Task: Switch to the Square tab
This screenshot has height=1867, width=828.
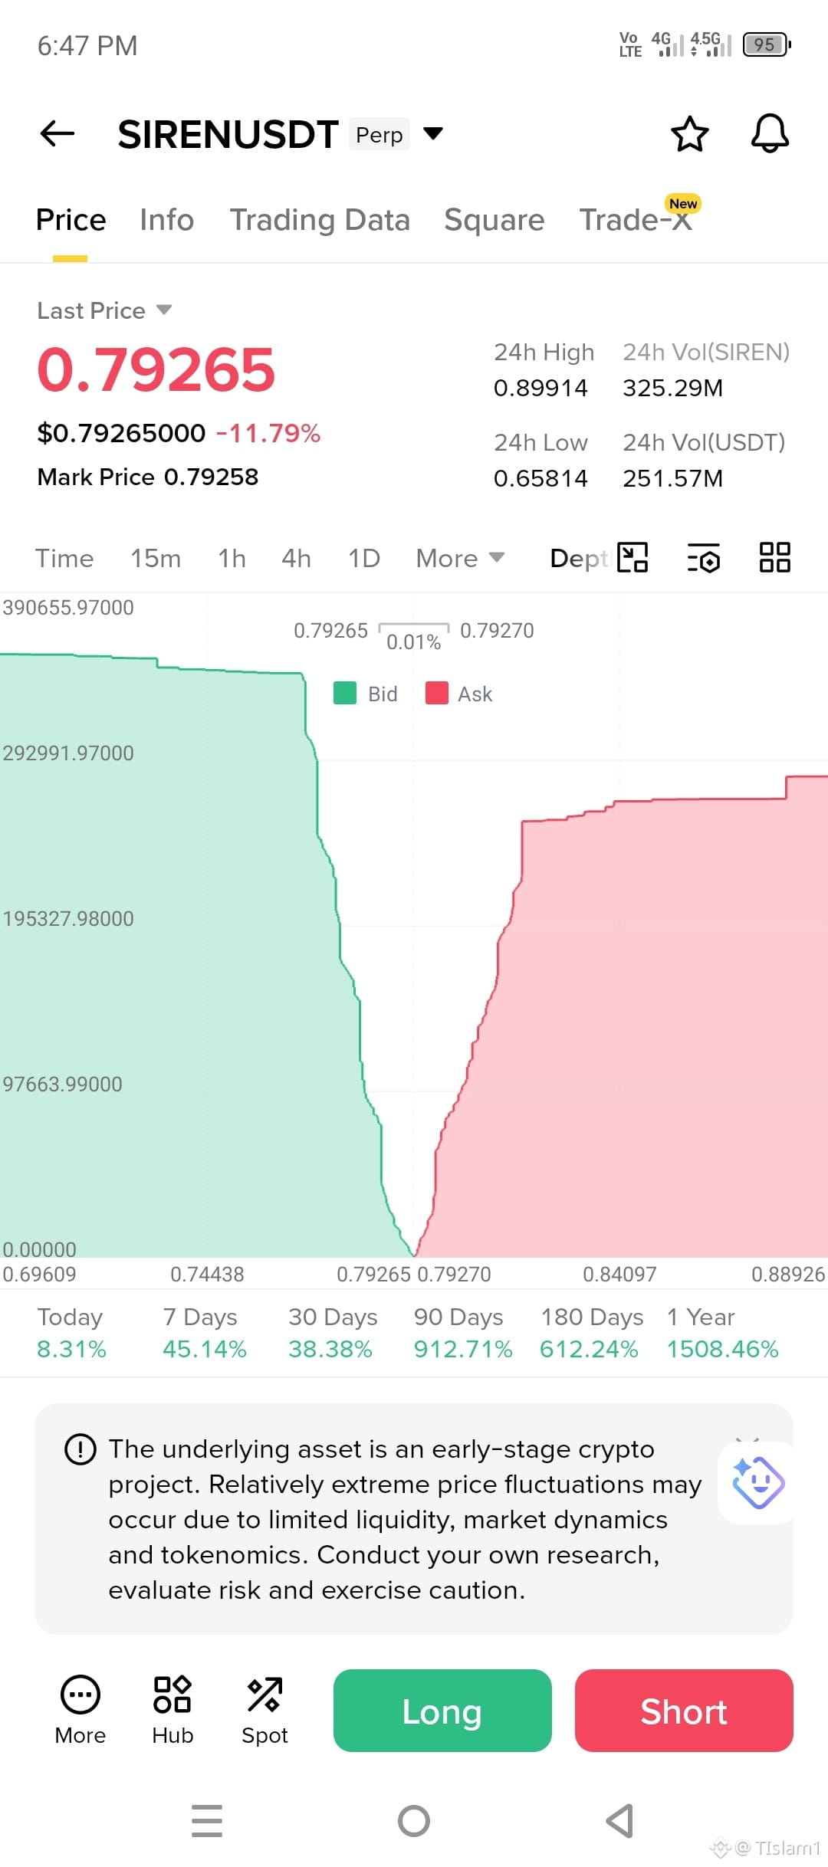Action: click(x=495, y=220)
